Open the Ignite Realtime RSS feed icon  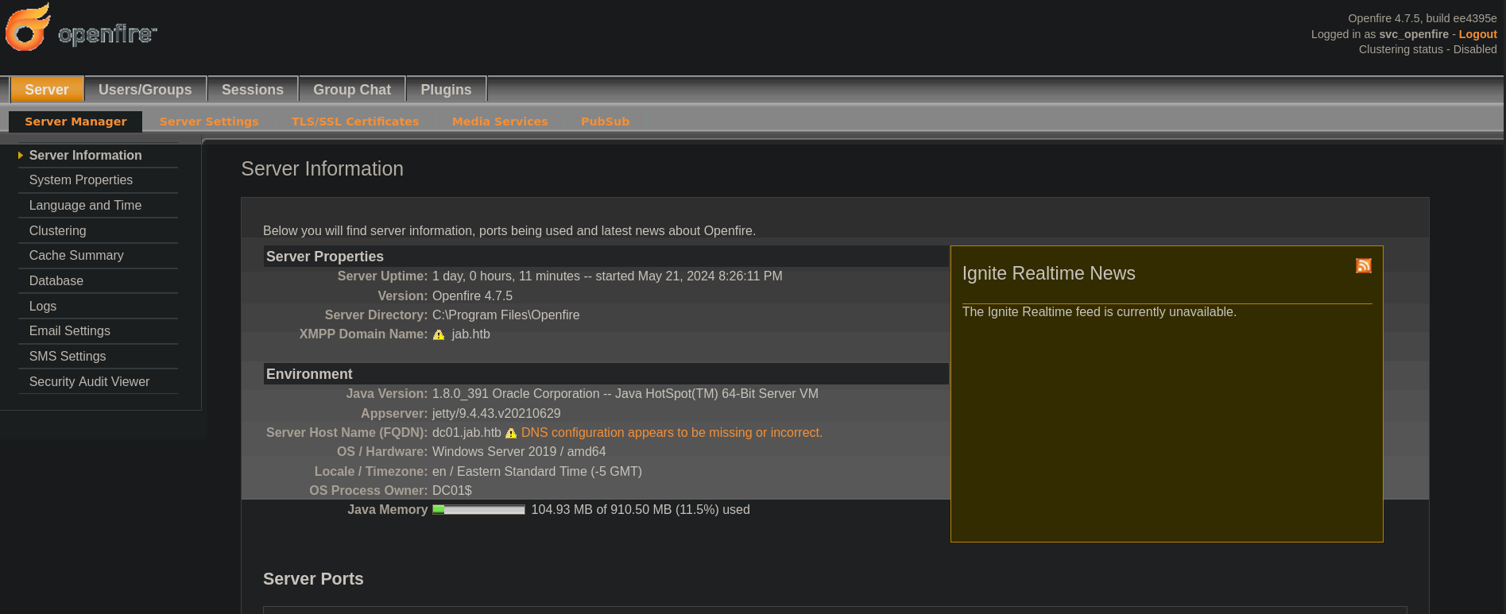point(1363,265)
